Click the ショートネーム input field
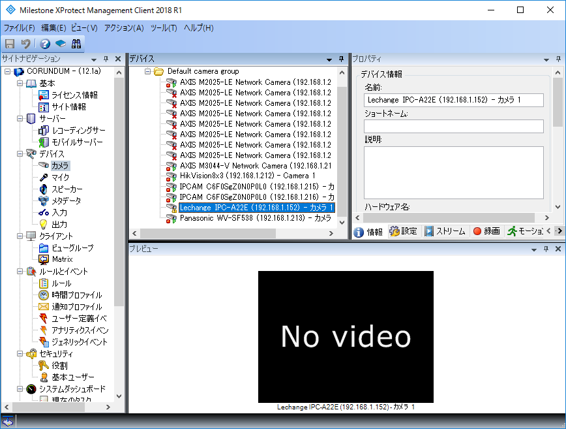 454,126
